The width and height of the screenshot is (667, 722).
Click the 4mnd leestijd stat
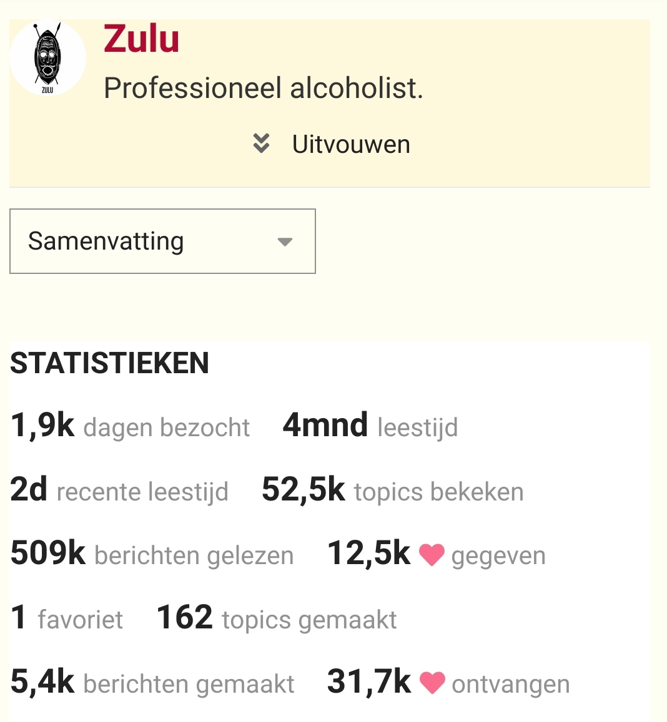[x=370, y=426]
